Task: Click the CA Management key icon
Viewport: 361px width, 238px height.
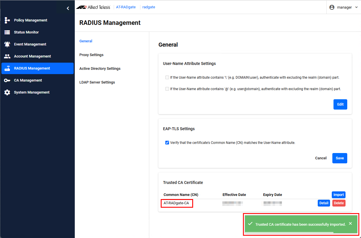Action: [x=7, y=80]
